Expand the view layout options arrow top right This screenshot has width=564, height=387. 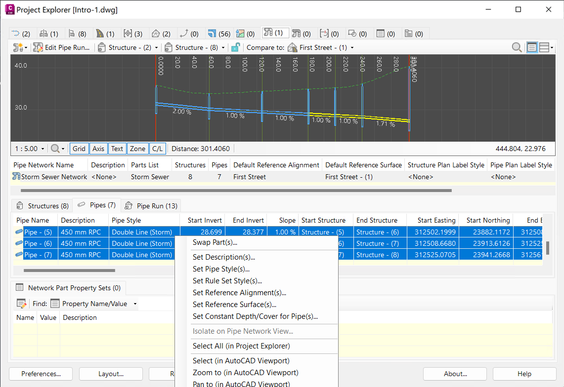coord(552,47)
